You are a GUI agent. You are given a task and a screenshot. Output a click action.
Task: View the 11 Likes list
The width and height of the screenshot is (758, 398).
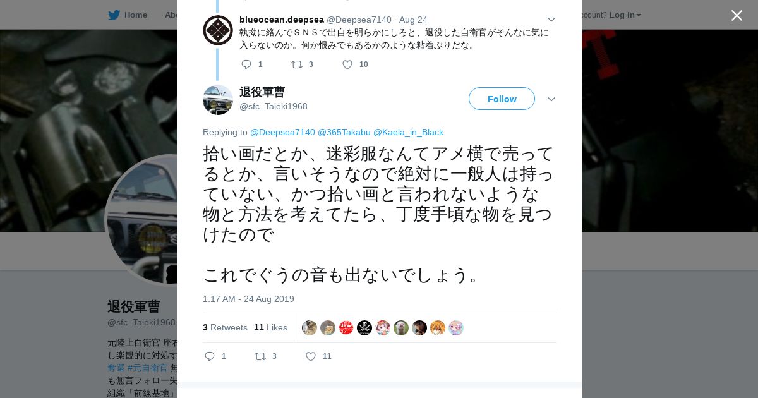270,327
